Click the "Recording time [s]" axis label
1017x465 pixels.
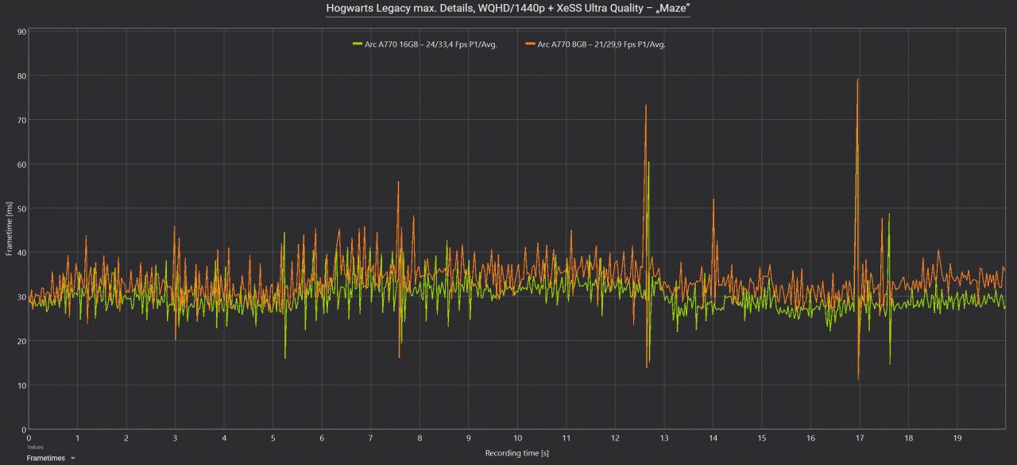coord(517,453)
